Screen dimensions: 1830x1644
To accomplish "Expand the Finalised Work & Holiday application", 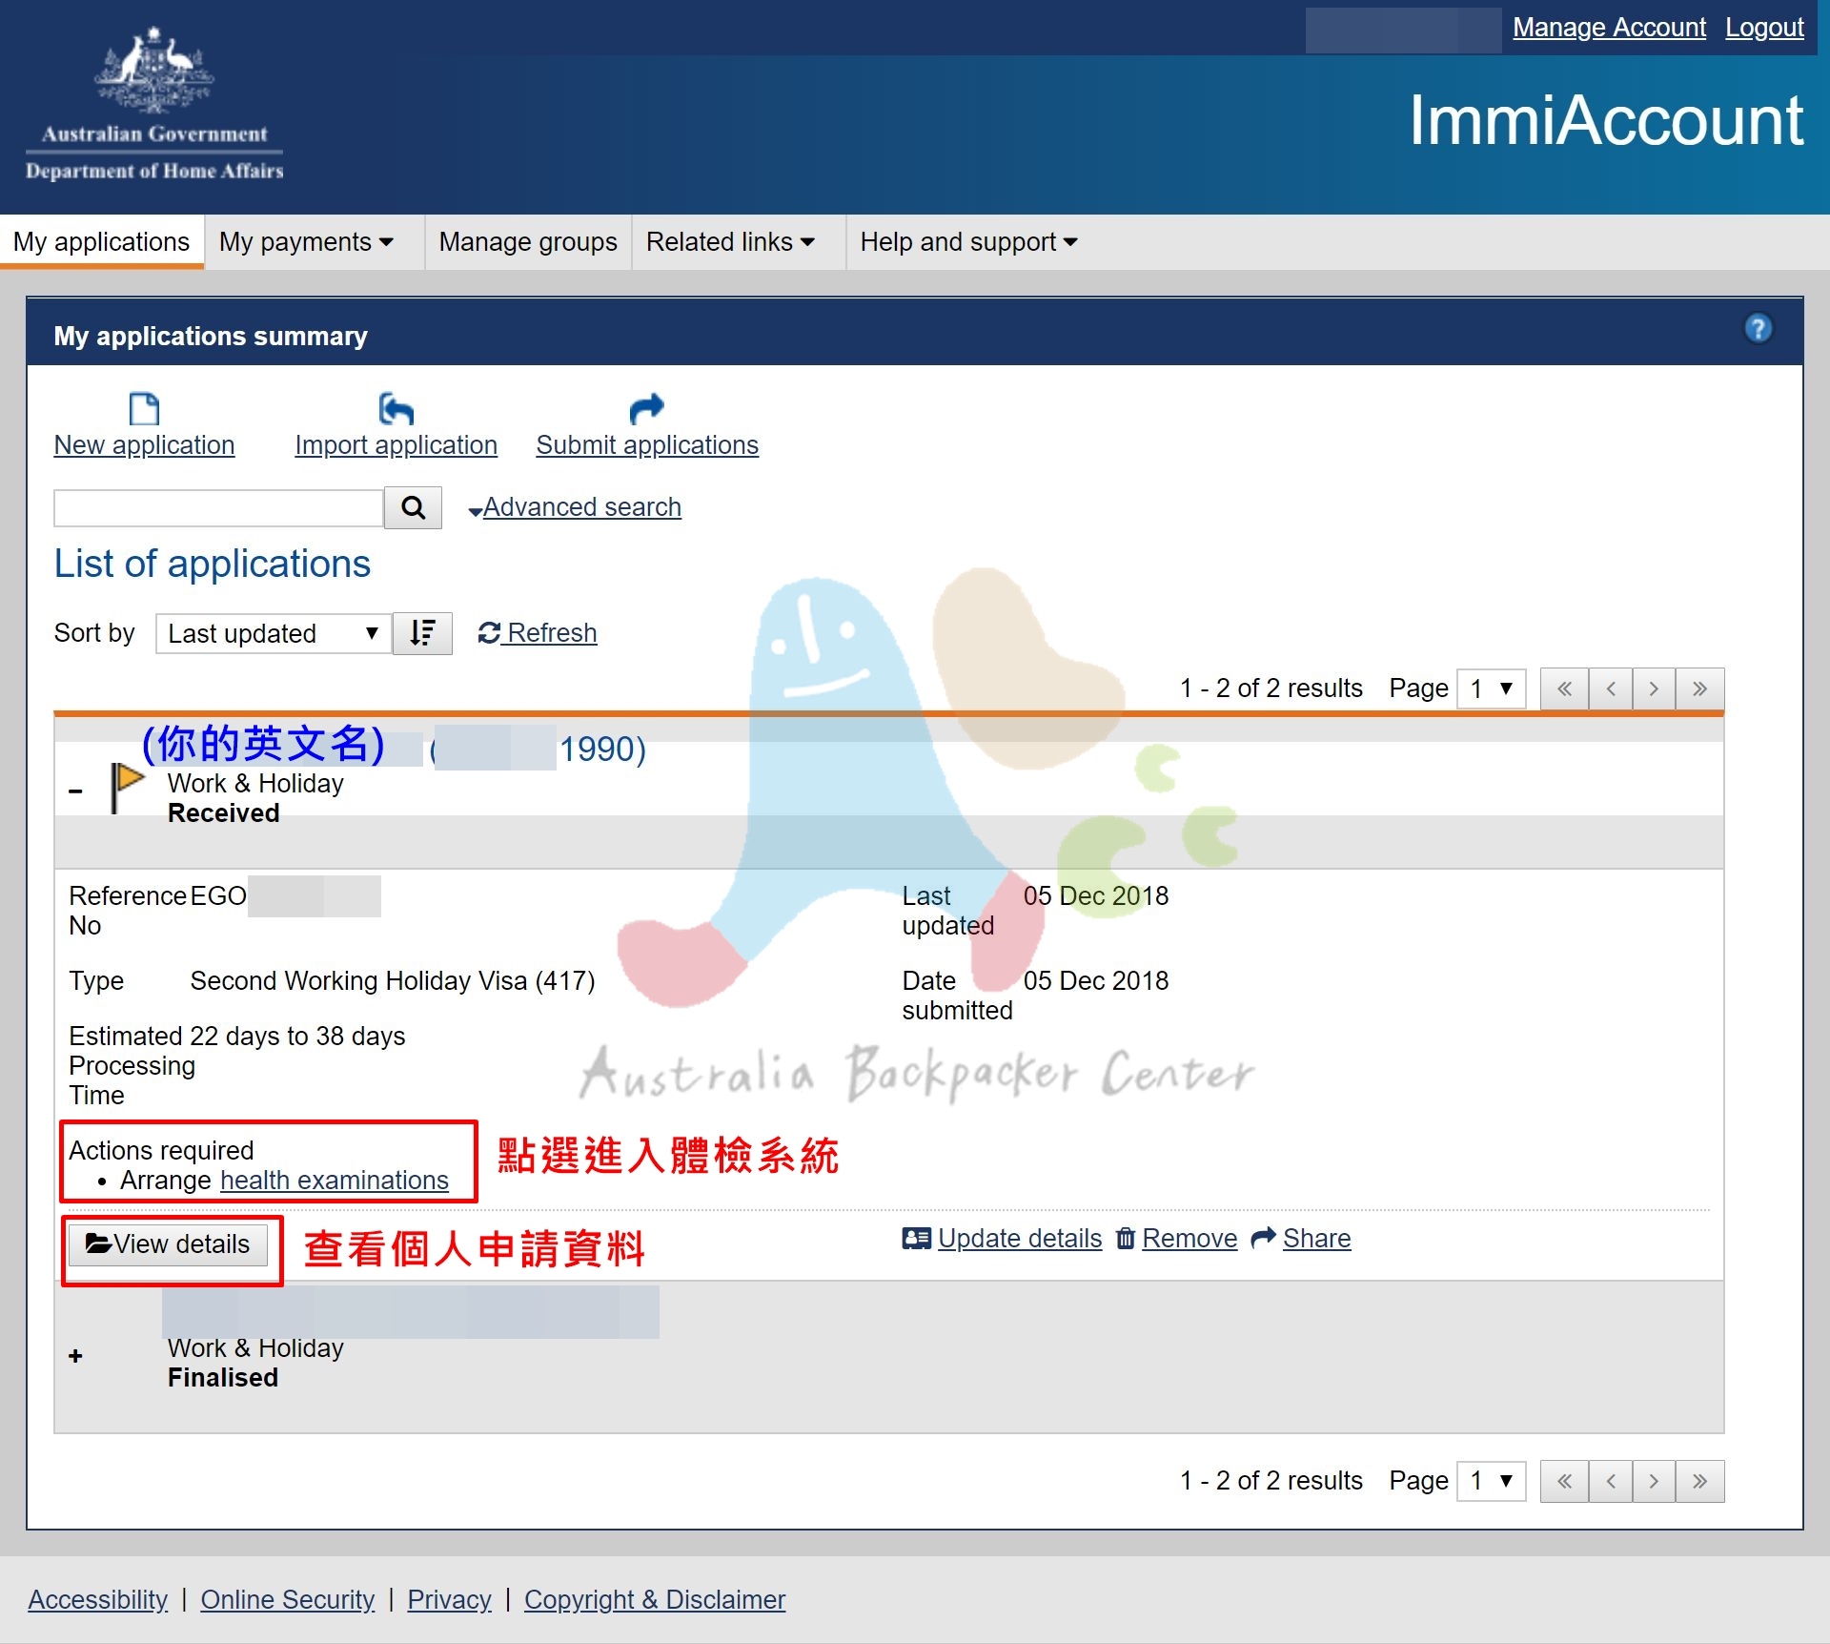I will tap(76, 1355).
